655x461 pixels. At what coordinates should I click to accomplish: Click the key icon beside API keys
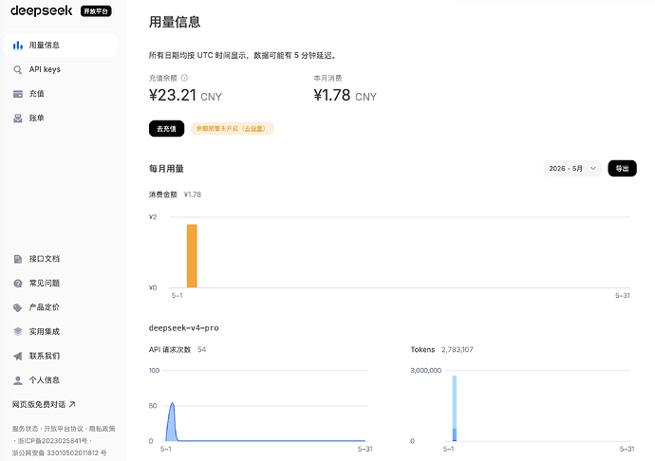pyautogui.click(x=17, y=69)
